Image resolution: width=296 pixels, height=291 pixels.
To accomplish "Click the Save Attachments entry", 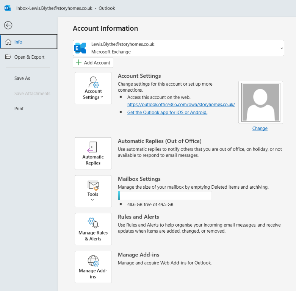I will [32, 94].
